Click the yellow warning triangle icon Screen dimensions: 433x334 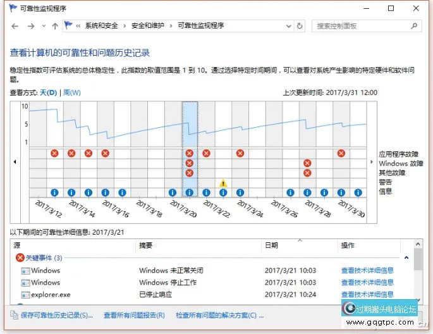tap(223, 183)
